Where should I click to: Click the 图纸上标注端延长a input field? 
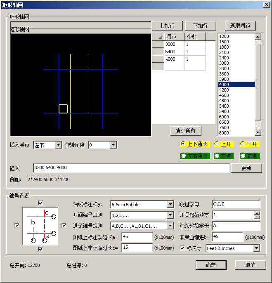137,237
